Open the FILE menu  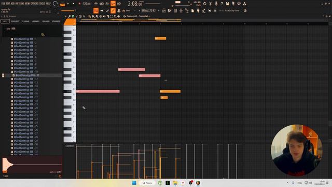click(3, 4)
